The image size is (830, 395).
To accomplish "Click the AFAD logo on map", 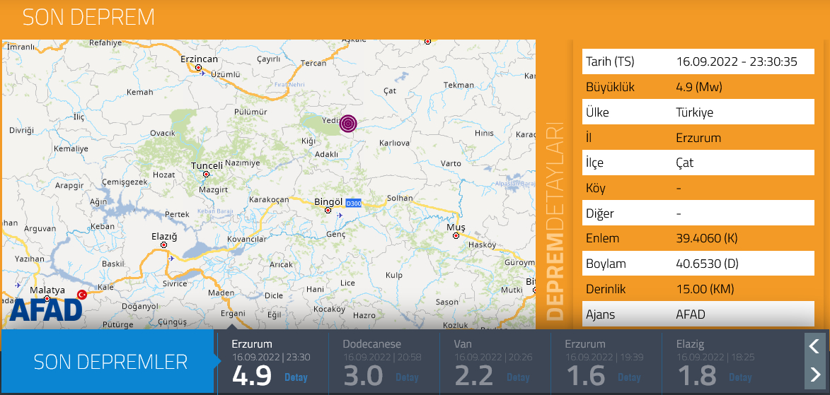I will tap(47, 309).
